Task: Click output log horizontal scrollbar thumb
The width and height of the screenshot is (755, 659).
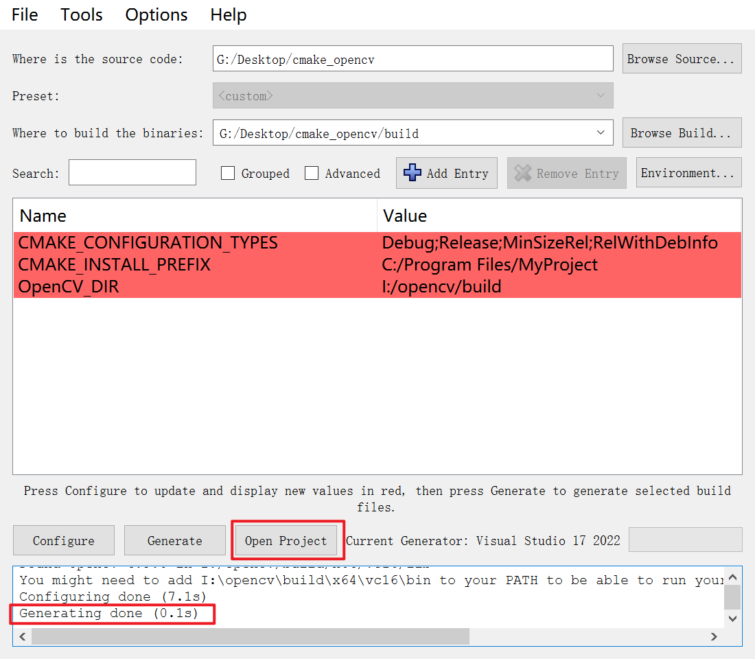Action: (x=251, y=636)
